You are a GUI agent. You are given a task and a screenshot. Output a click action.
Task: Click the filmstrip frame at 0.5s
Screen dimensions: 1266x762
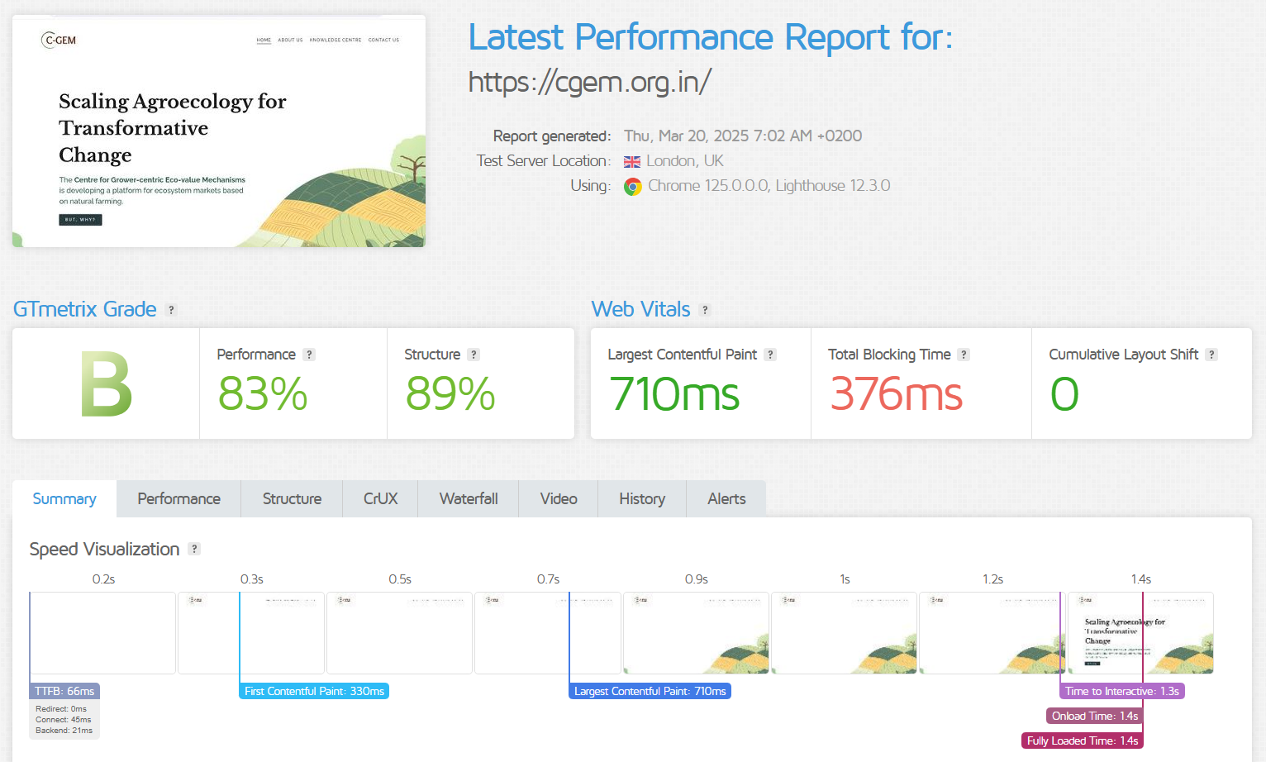[399, 633]
